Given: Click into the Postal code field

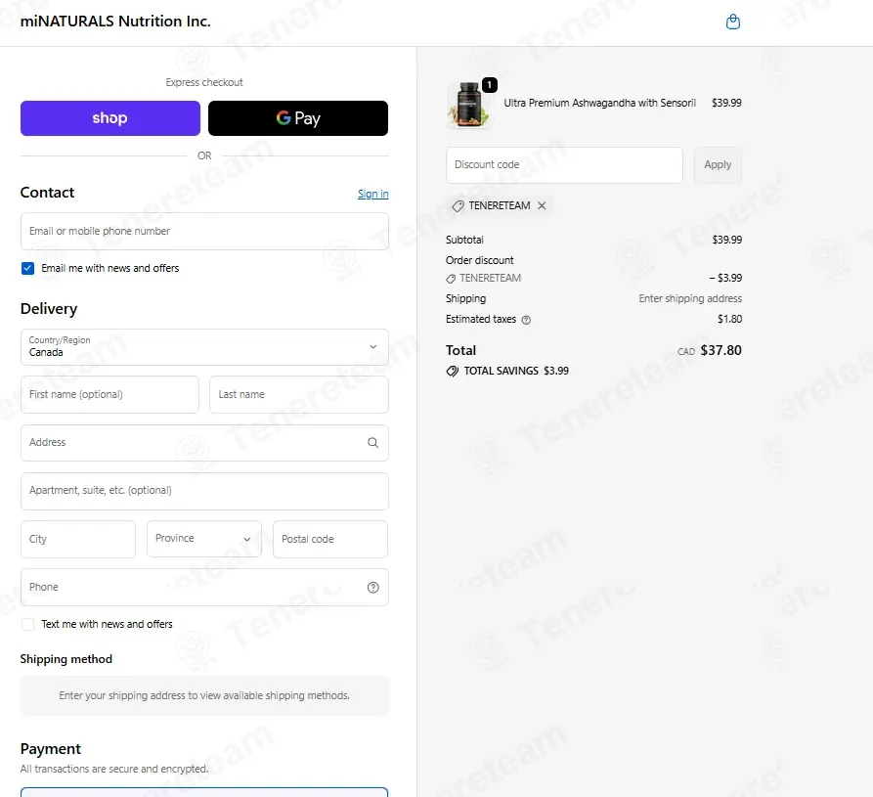Looking at the screenshot, I should (x=330, y=539).
